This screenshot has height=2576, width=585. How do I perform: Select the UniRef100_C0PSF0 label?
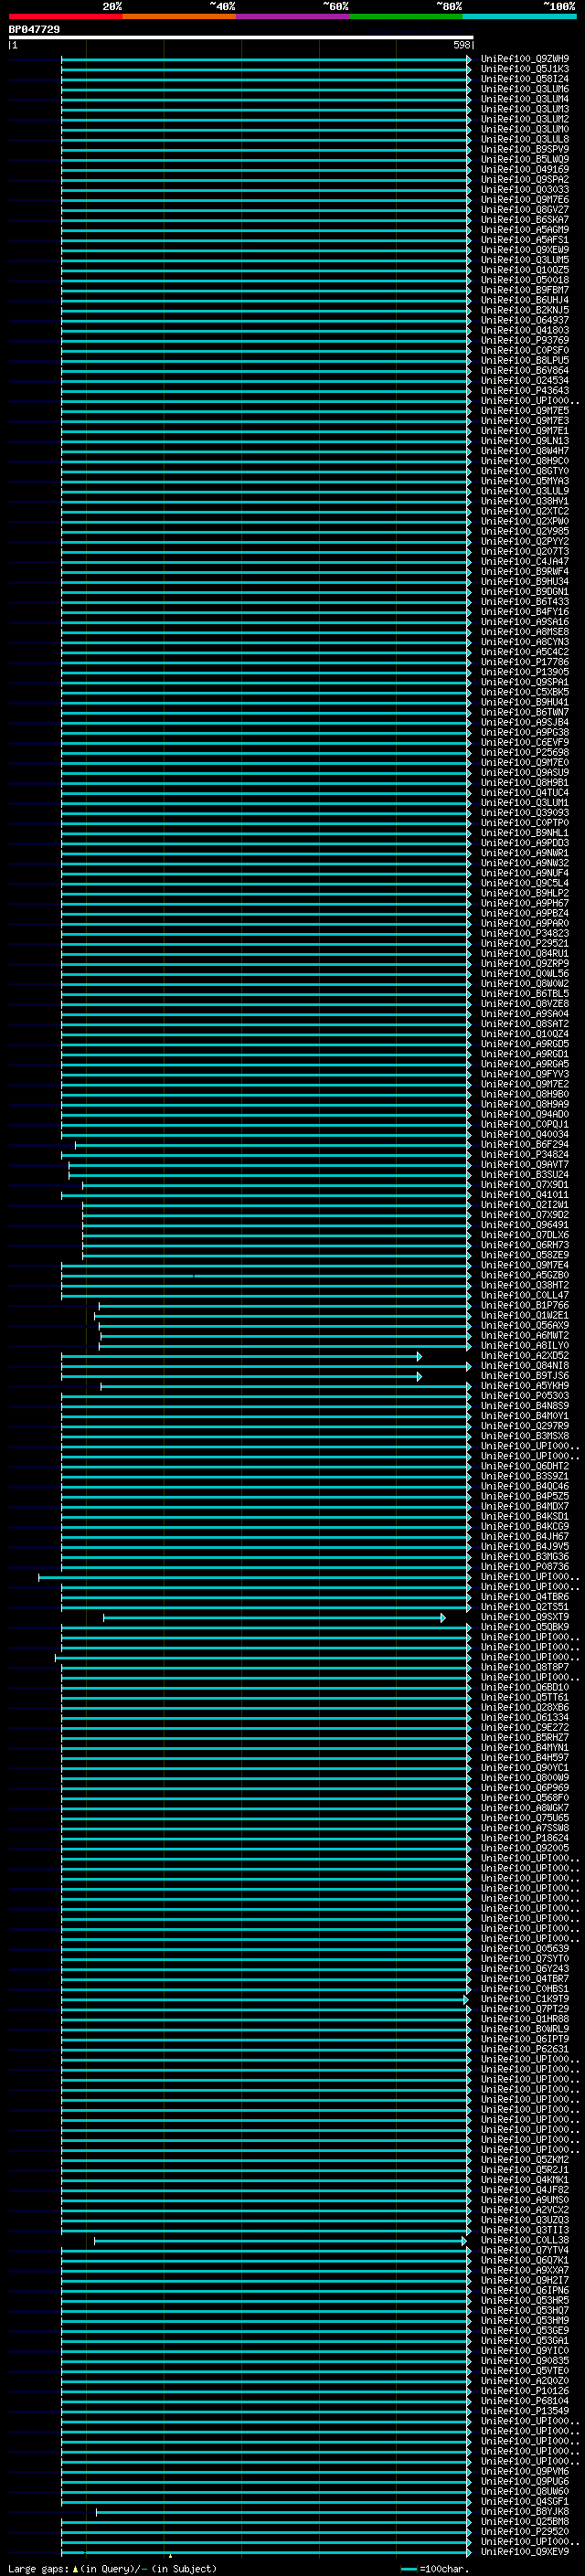(x=525, y=350)
